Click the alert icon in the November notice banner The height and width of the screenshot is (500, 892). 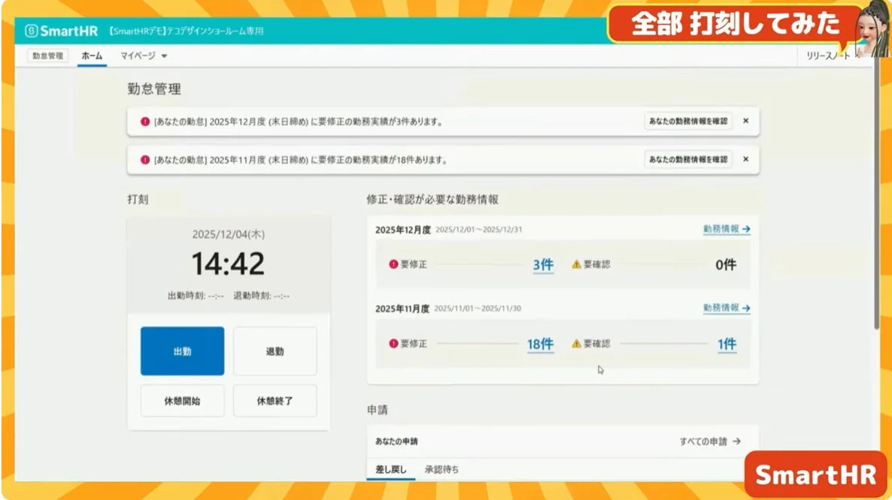[144, 159]
